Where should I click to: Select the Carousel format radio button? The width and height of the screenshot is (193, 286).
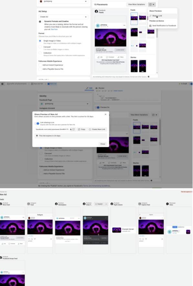click(40, 47)
